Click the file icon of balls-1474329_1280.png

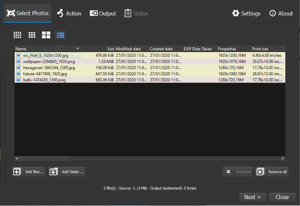[x=19, y=80]
